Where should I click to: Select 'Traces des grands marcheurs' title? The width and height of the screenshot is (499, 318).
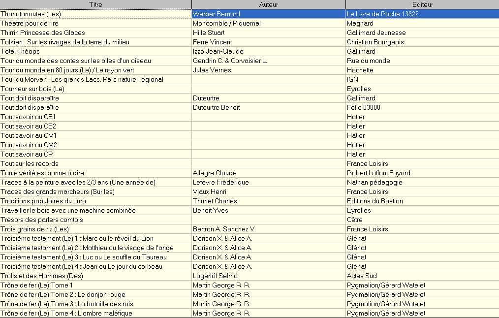[95, 191]
